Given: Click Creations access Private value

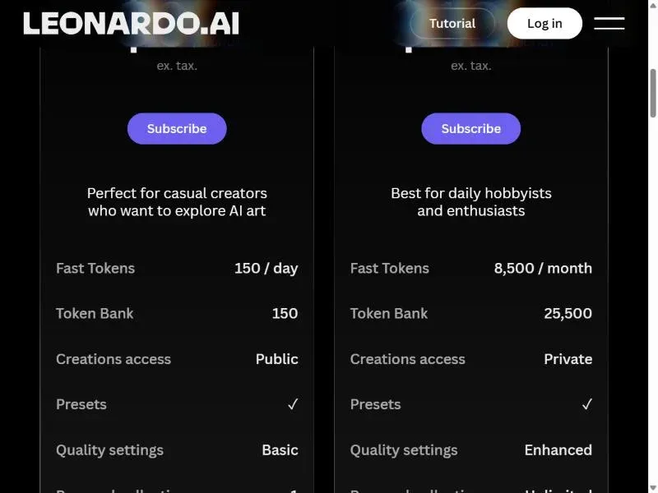Looking at the screenshot, I should tap(568, 359).
